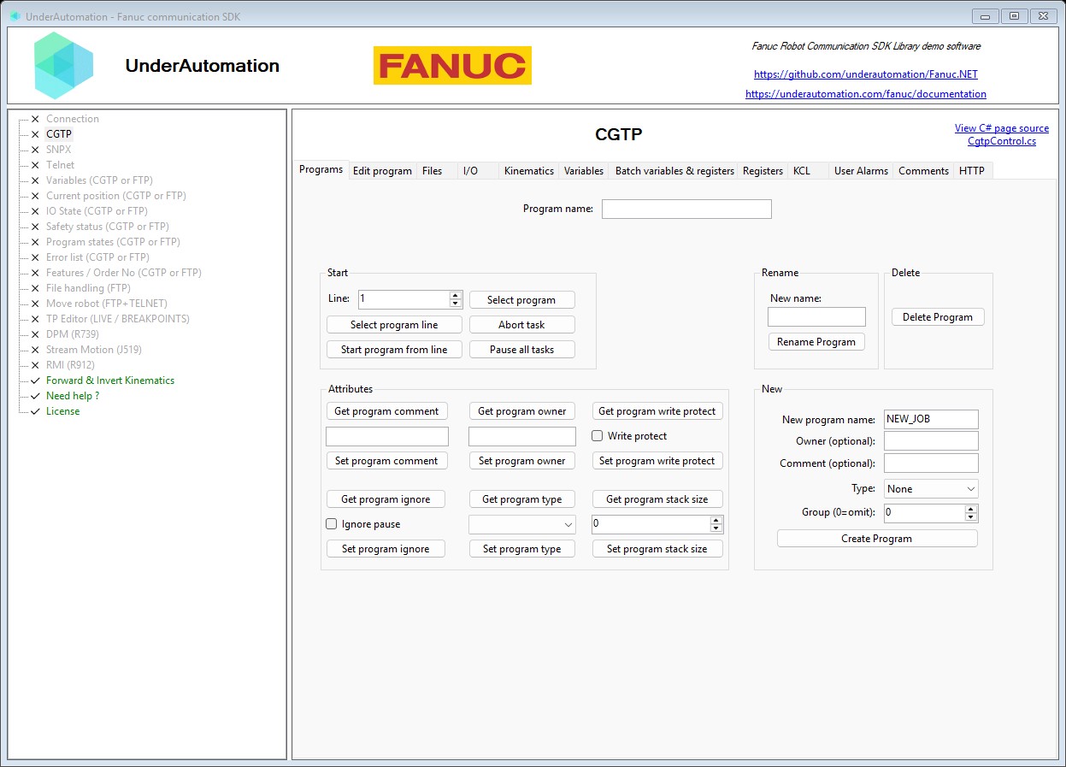Viewport: 1066px width, 767px height.
Task: Click the Rename Program button
Action: click(816, 342)
